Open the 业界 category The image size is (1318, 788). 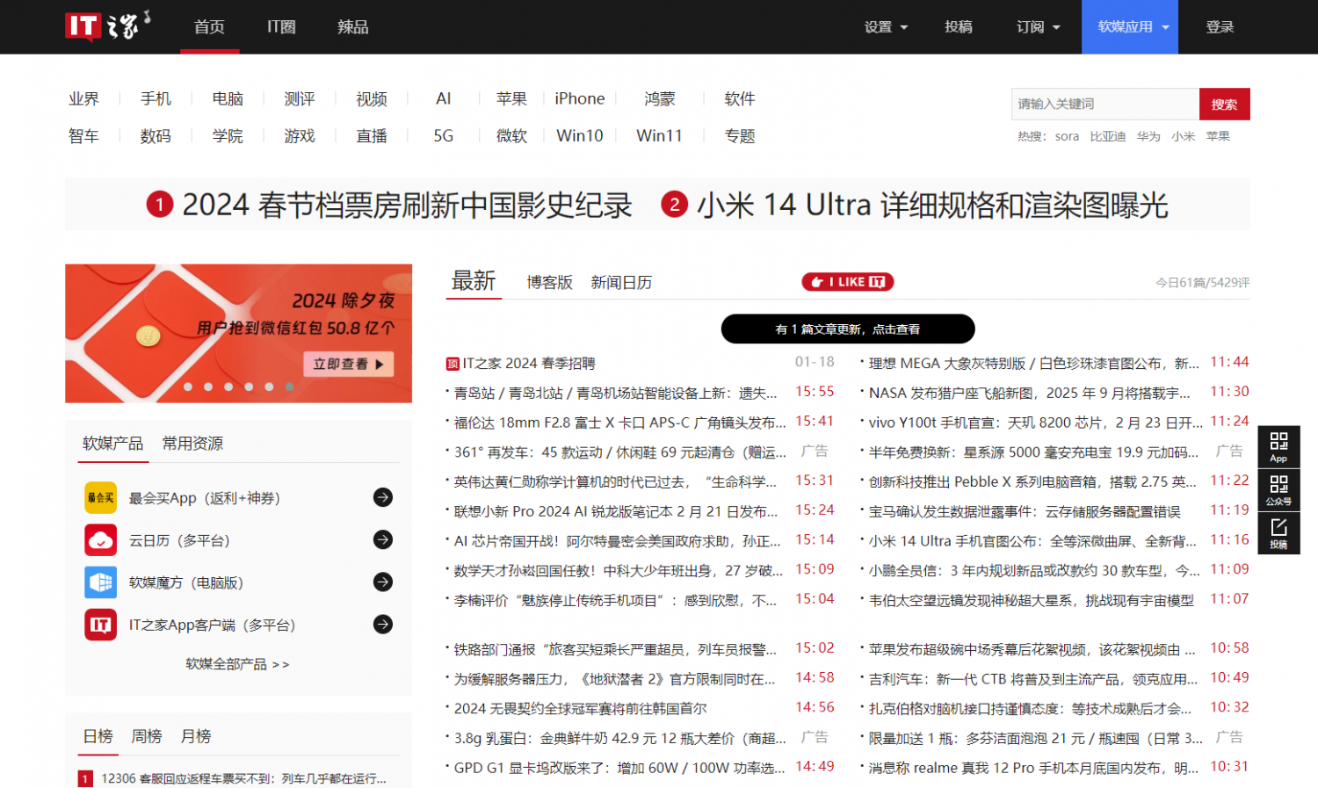[84, 98]
